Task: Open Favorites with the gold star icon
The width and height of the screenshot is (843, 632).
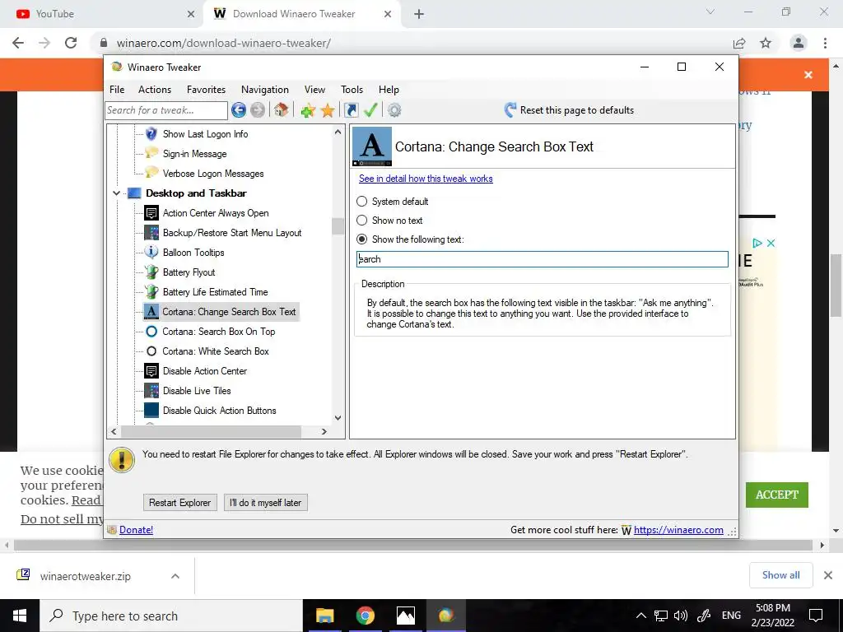Action: [328, 110]
